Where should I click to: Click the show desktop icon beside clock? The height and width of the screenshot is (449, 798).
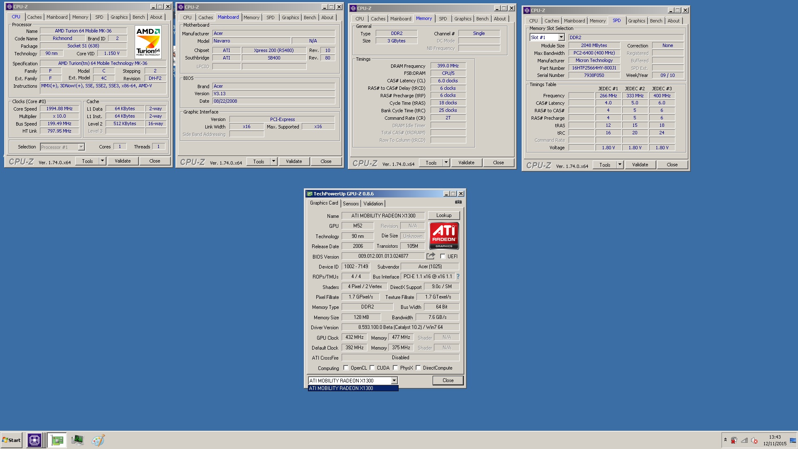(x=793, y=440)
